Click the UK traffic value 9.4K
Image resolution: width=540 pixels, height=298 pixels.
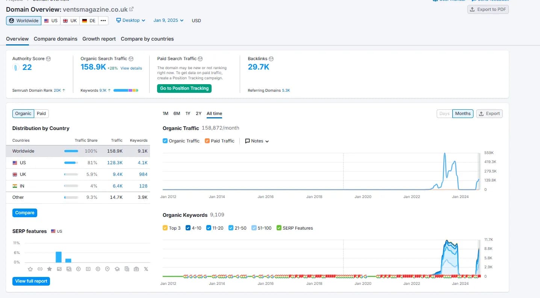point(118,174)
